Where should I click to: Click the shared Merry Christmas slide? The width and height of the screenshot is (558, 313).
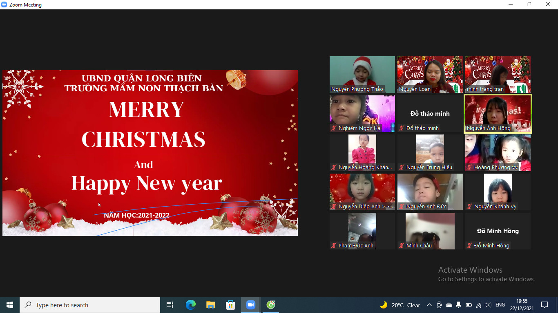click(150, 153)
